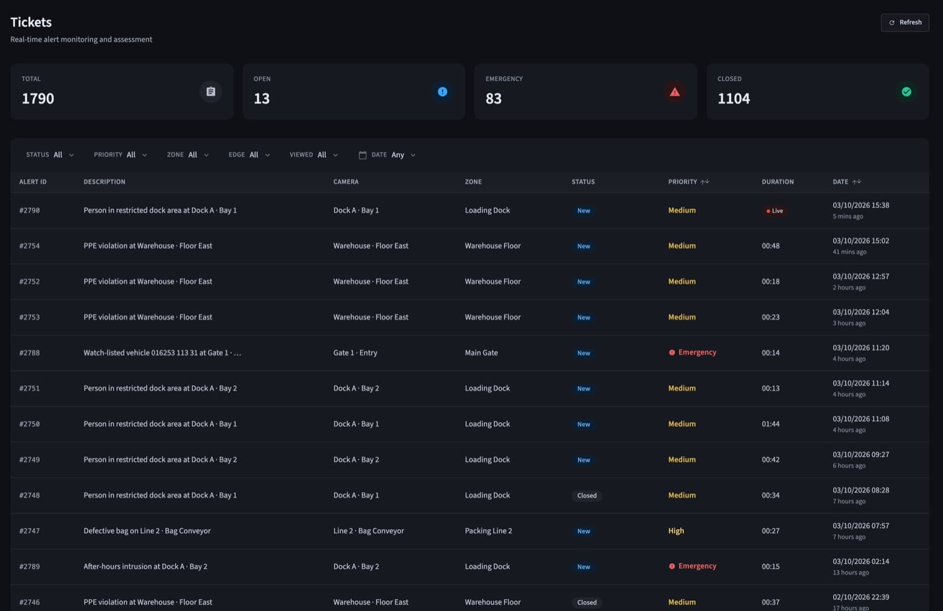Select alert ID #2790

pyautogui.click(x=29, y=210)
